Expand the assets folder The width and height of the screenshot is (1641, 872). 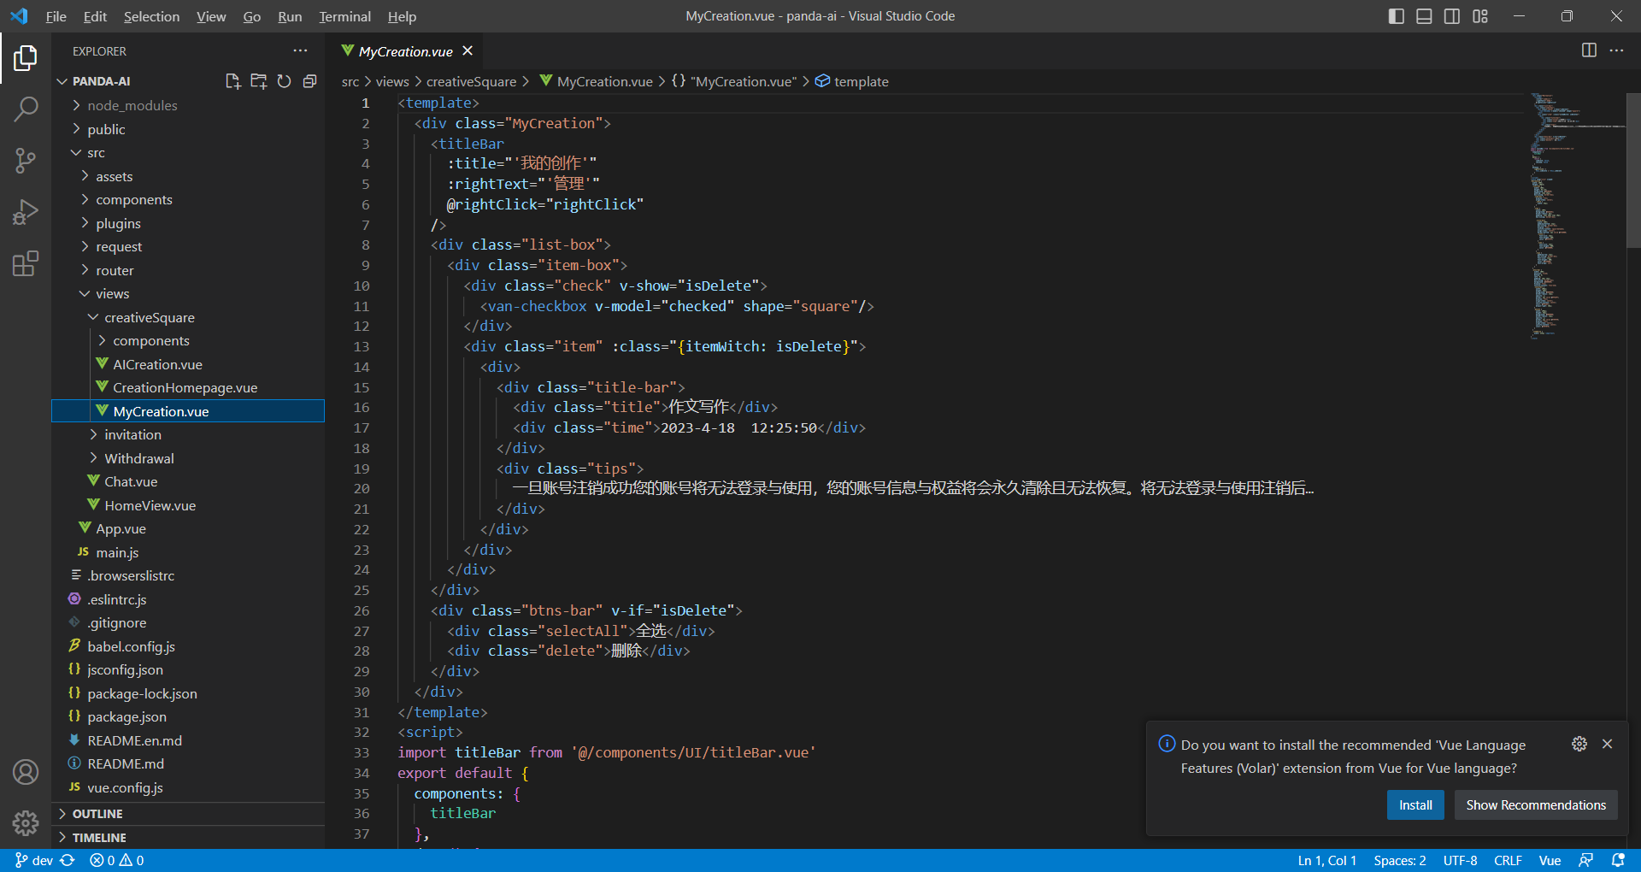click(188, 176)
